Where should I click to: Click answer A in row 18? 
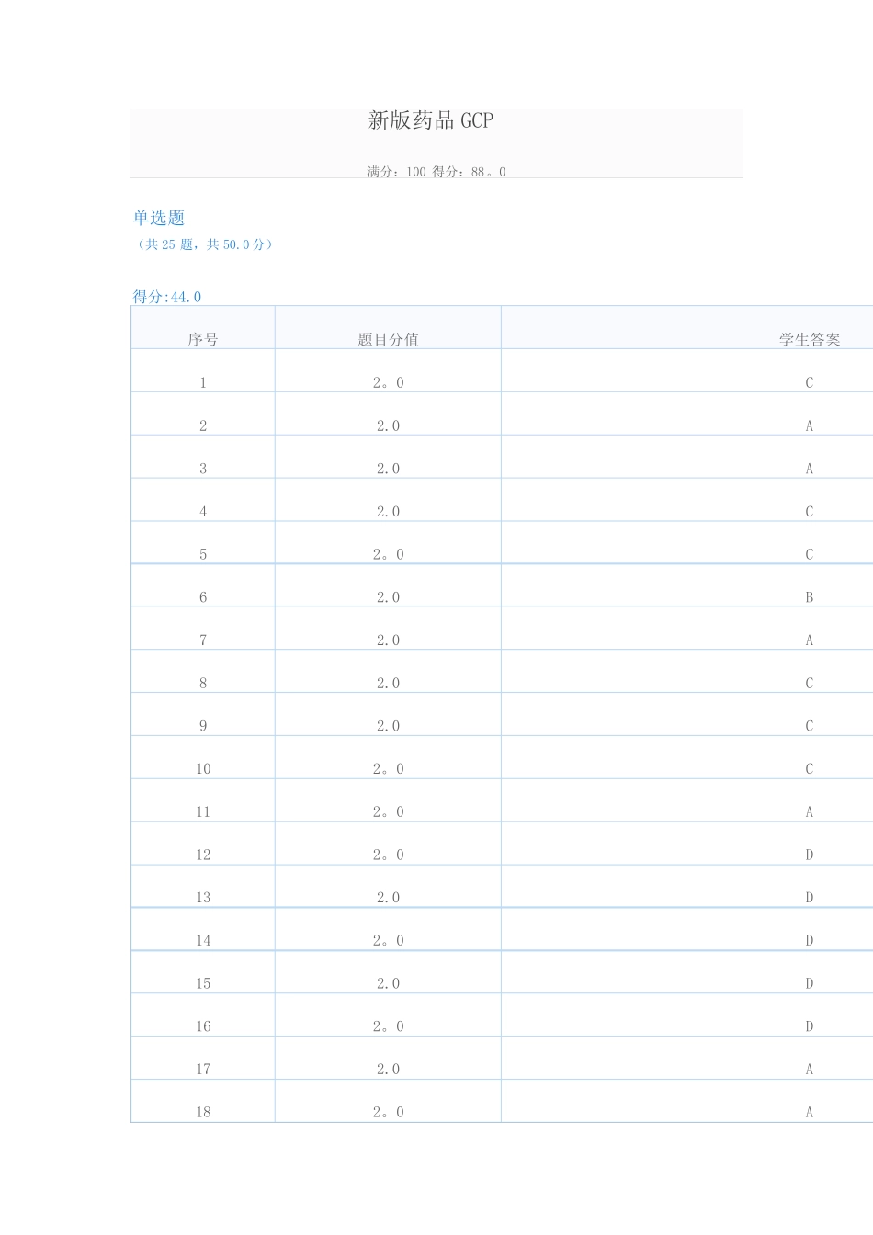(x=810, y=1112)
